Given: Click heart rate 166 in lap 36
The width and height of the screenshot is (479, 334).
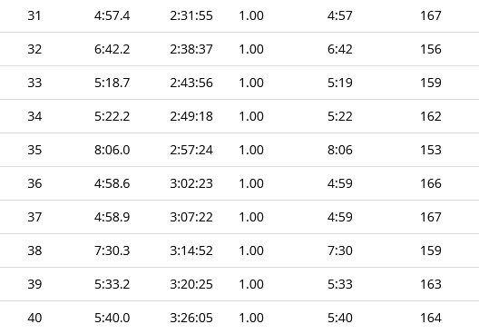Looking at the screenshot, I should click(431, 183).
